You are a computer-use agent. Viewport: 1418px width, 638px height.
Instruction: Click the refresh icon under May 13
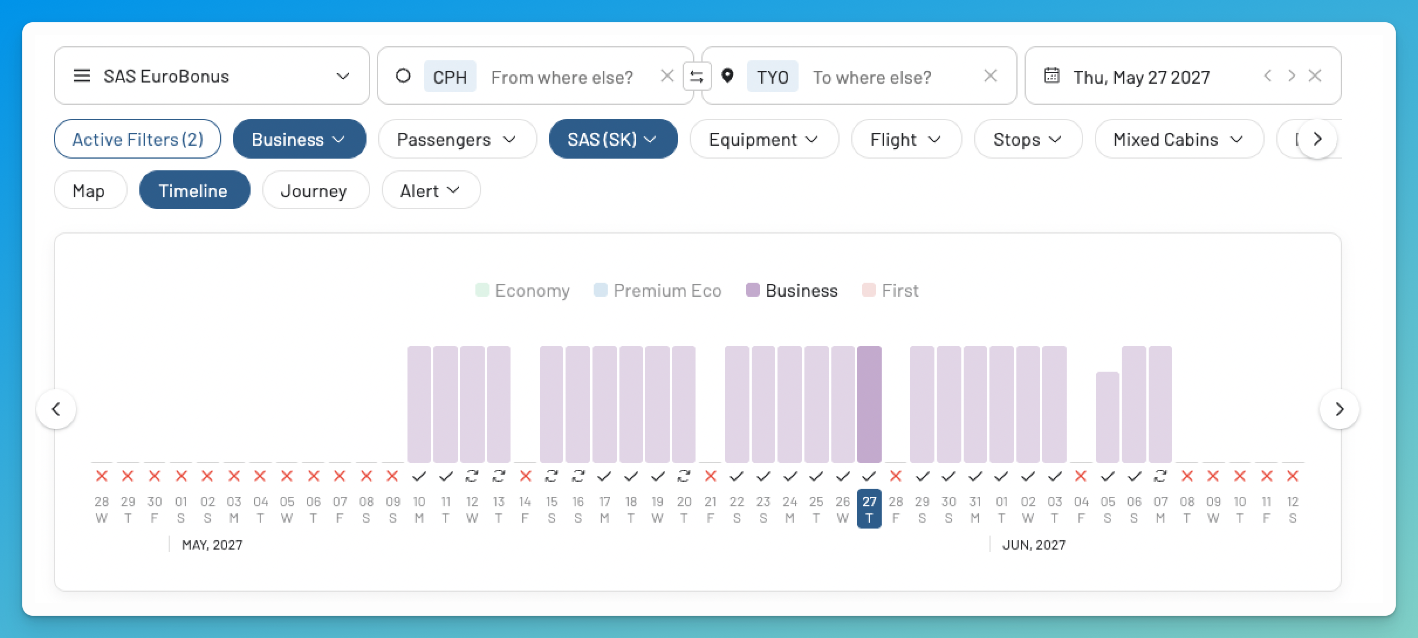(x=499, y=476)
